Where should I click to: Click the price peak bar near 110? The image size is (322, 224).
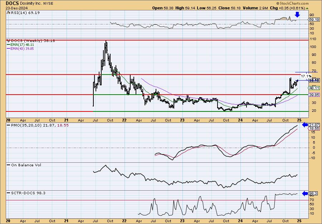(106, 46)
